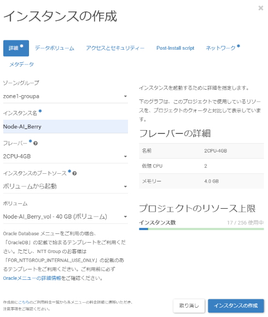Open the zone1-groupa dropdown
Screen dimensions: 268x317
pyautogui.click(x=66, y=96)
